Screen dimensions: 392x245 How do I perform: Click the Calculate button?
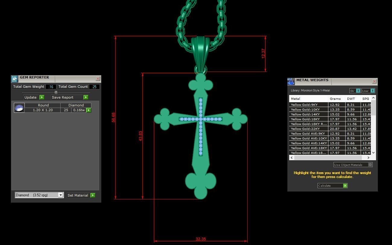click(x=332, y=186)
